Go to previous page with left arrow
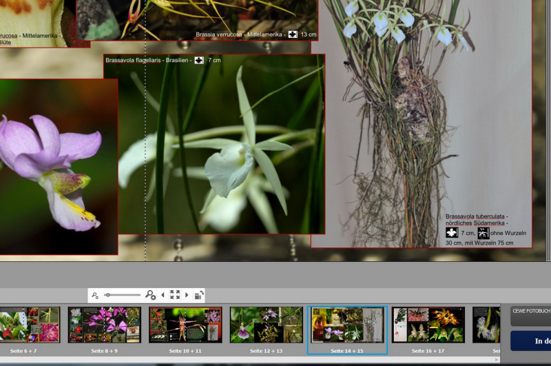This screenshot has height=366, width=551. click(x=163, y=295)
